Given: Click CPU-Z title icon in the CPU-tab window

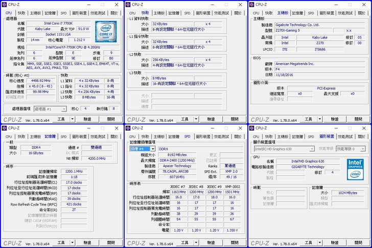Looking at the screenshot, I should (4, 5).
